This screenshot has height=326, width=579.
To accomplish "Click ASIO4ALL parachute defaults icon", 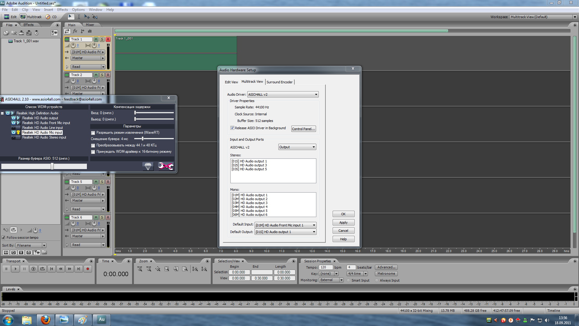I will click(x=148, y=166).
